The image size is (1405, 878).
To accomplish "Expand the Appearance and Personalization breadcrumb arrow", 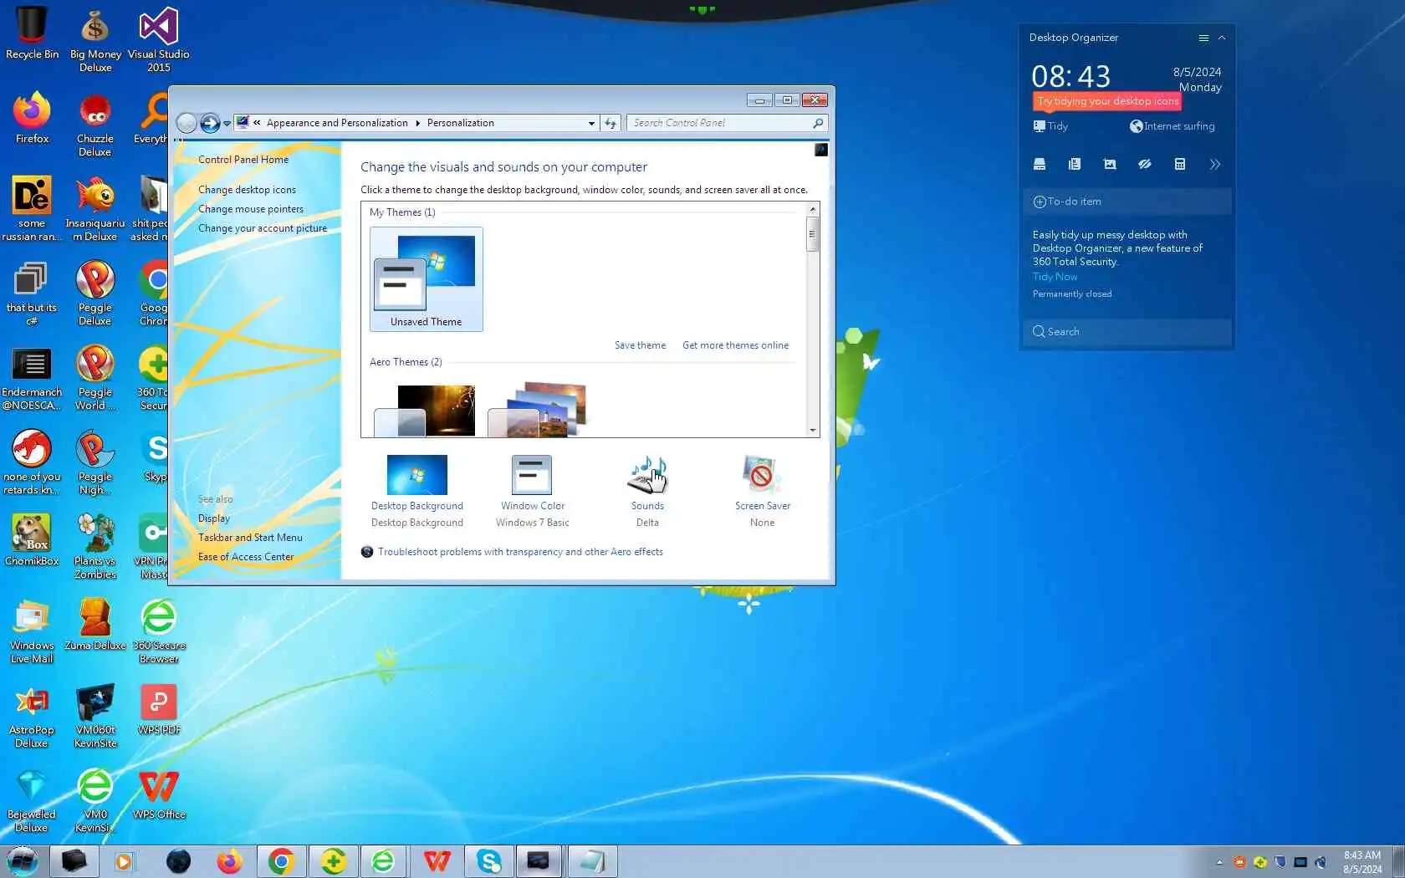I will tap(417, 123).
